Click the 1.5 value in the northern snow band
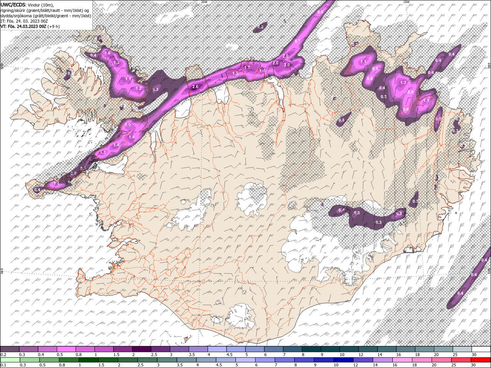 coord(235,73)
